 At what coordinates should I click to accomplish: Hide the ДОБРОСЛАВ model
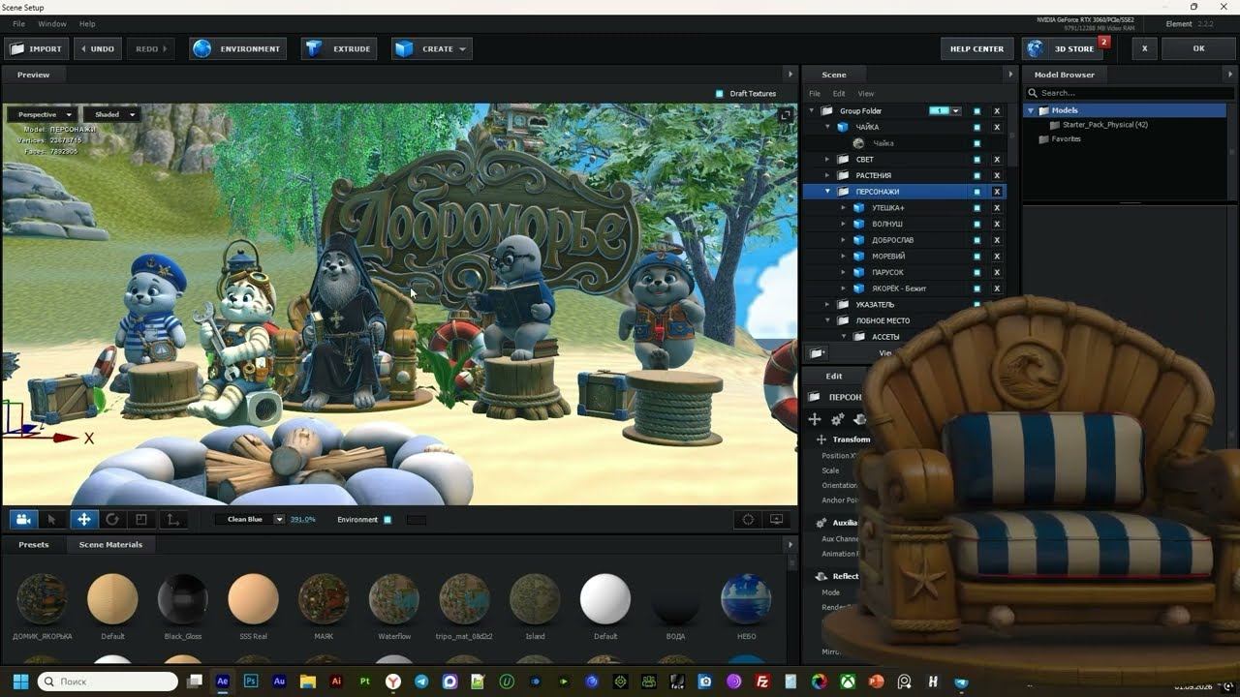[x=976, y=240]
